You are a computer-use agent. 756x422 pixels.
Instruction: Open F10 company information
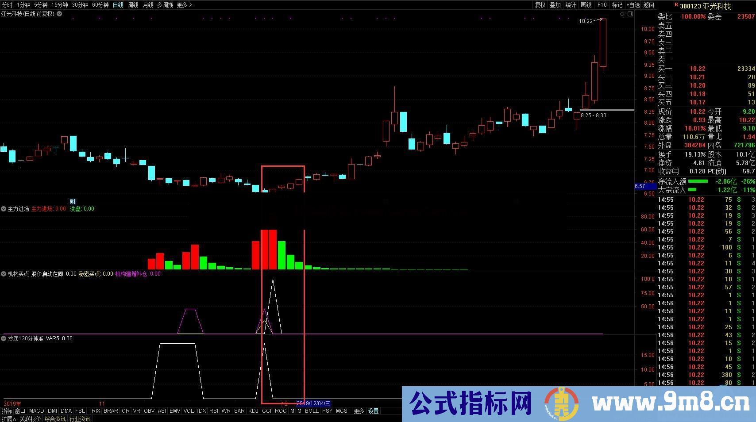pyautogui.click(x=602, y=5)
